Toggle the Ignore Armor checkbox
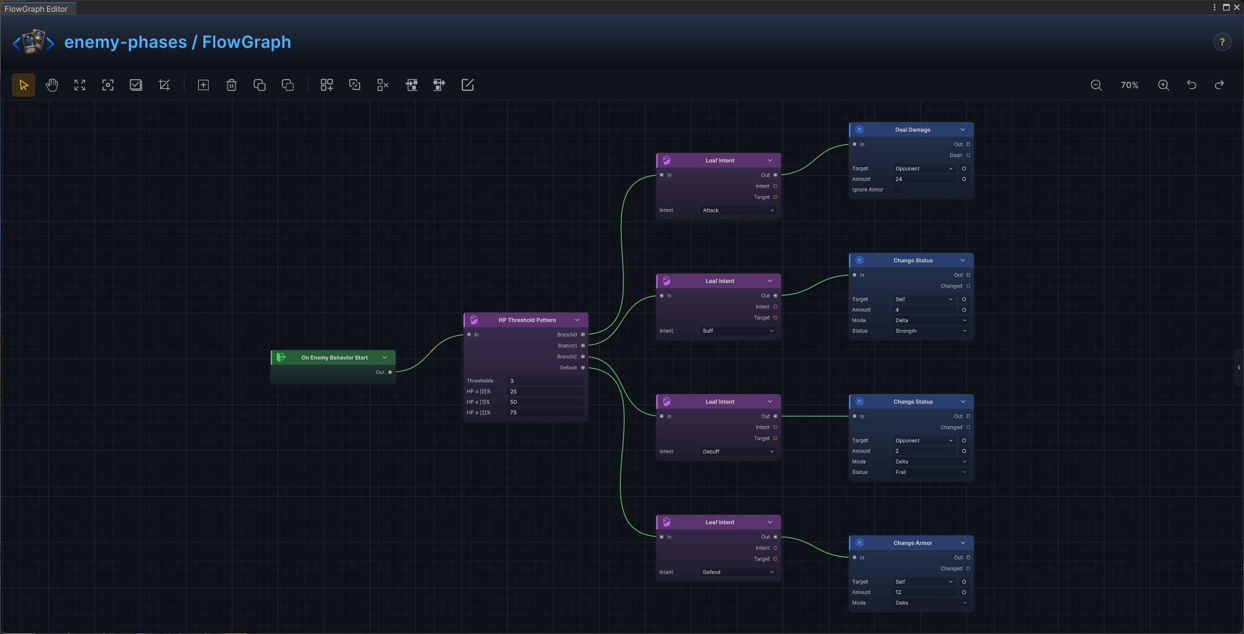 click(897, 190)
